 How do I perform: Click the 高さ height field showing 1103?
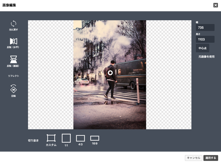pyautogui.click(x=205, y=39)
